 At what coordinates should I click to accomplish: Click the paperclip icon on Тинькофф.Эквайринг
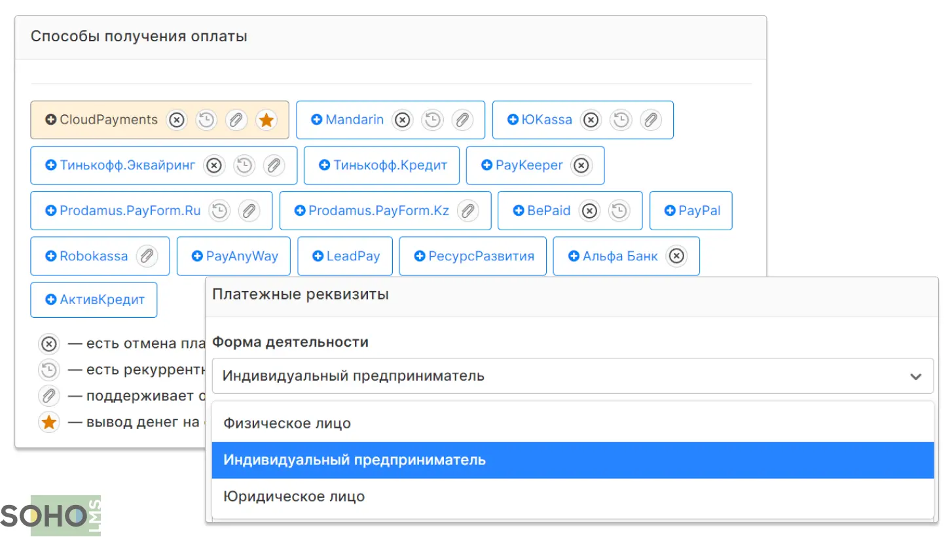tap(274, 165)
